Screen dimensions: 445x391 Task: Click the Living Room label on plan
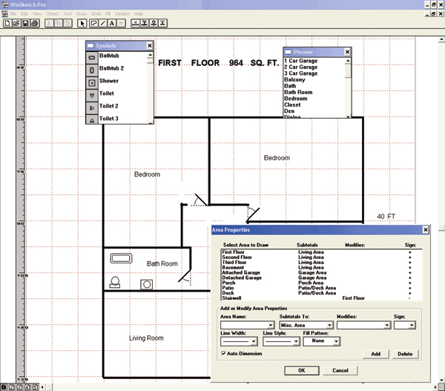click(146, 338)
